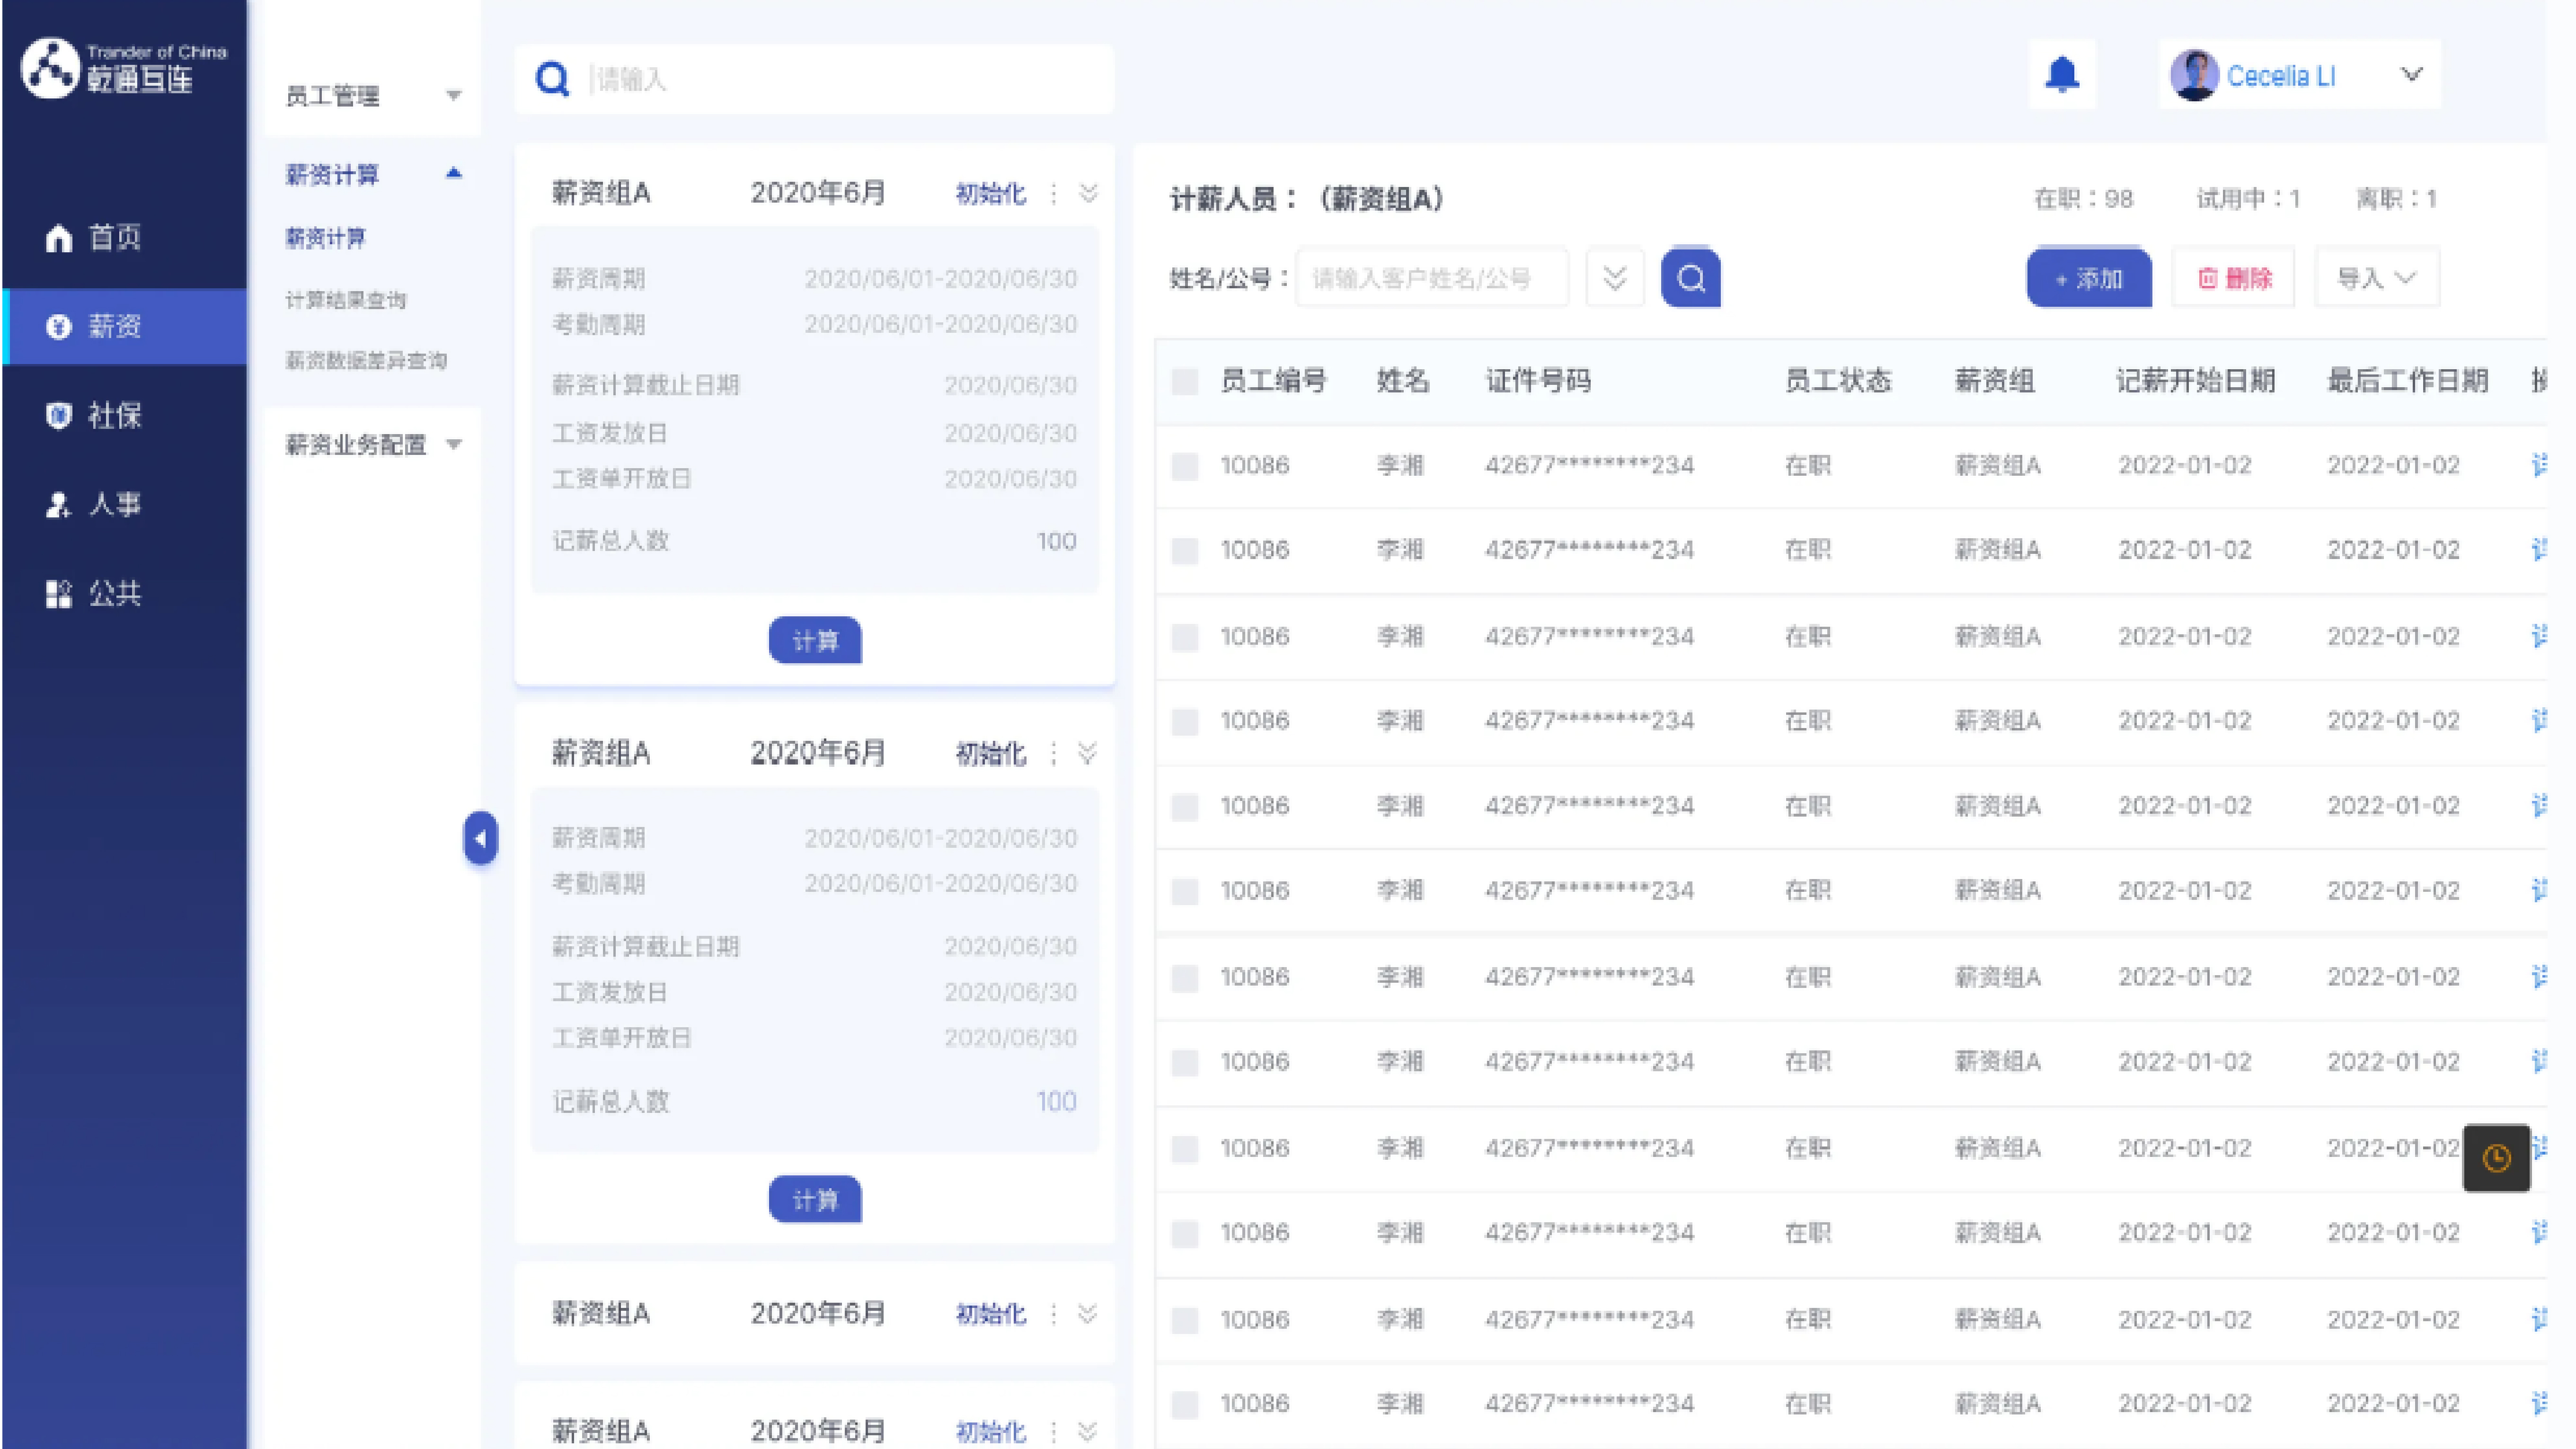This screenshot has height=1449, width=2576.
Task: Toggle the select-all checkbox in table header
Action: tap(1185, 381)
